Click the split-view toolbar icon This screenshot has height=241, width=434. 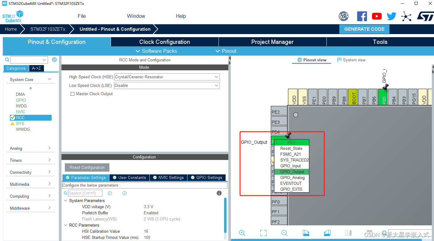348,233
